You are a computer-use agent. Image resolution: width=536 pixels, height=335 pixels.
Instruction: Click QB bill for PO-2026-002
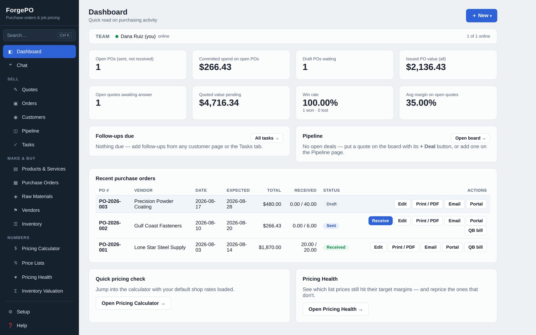tap(475, 230)
